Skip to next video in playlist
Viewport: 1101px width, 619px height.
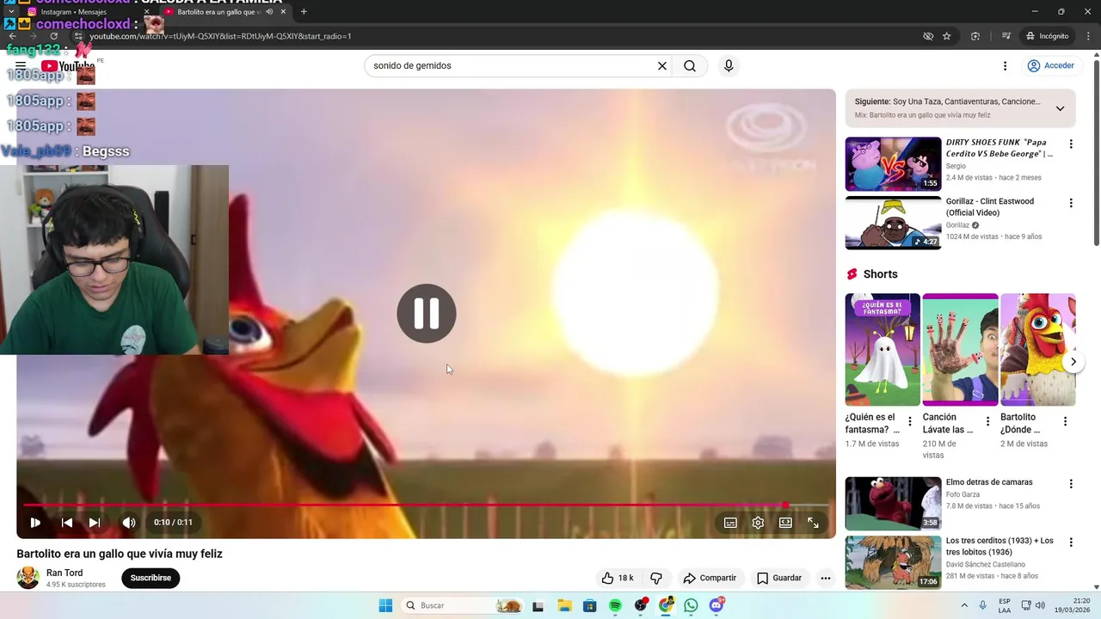point(95,523)
